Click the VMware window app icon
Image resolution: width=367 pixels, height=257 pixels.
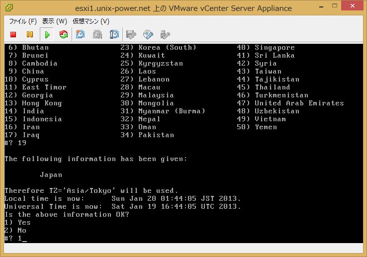click(9, 7)
